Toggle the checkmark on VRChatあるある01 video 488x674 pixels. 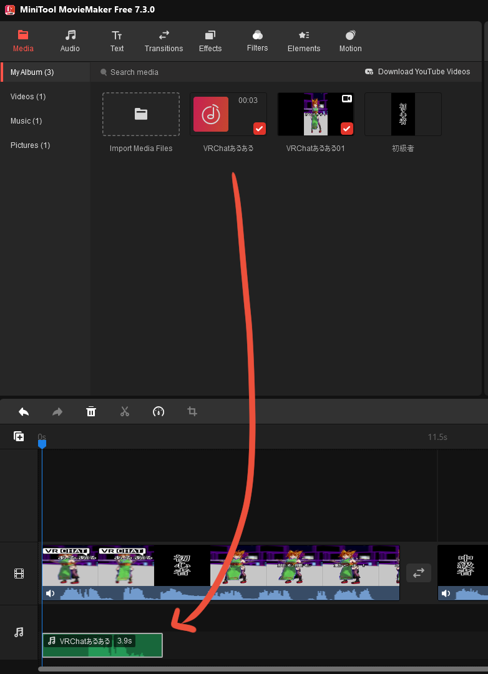pos(347,129)
